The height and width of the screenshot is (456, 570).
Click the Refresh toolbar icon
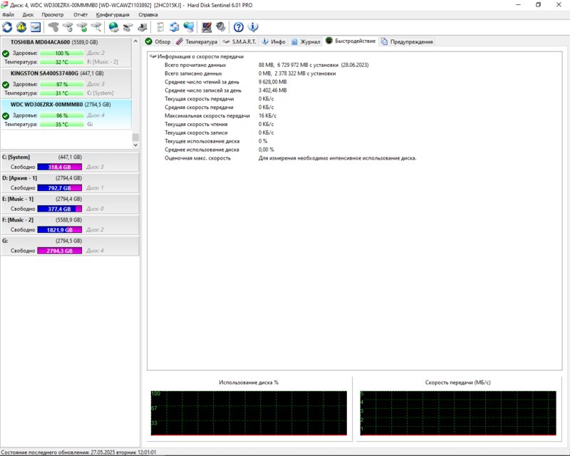[7, 27]
